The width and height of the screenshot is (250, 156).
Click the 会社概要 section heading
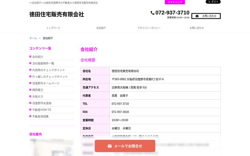(x=88, y=60)
